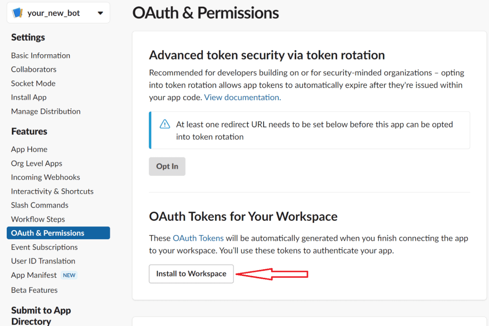Open the Install App page
The height and width of the screenshot is (326, 489).
click(29, 97)
